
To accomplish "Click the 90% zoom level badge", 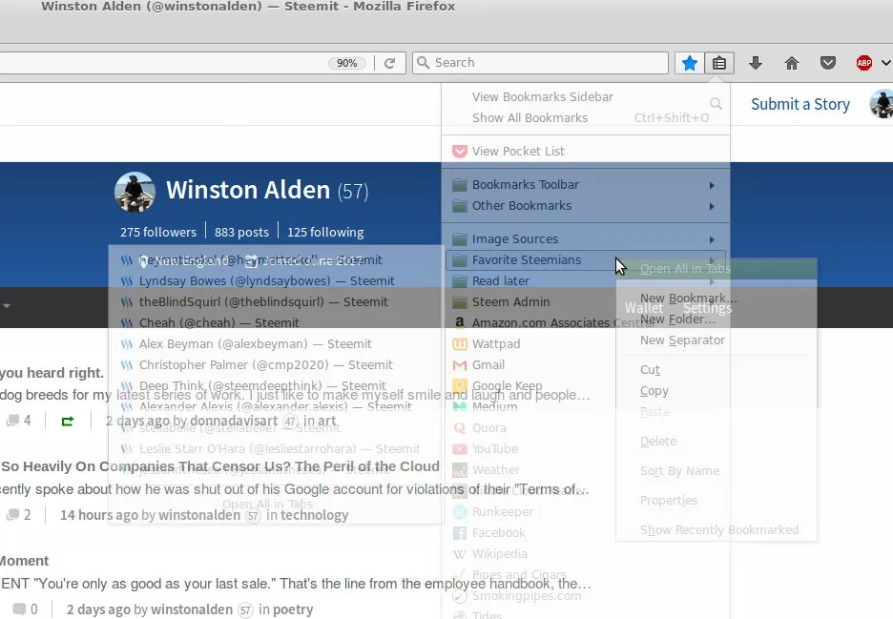I will [x=347, y=63].
